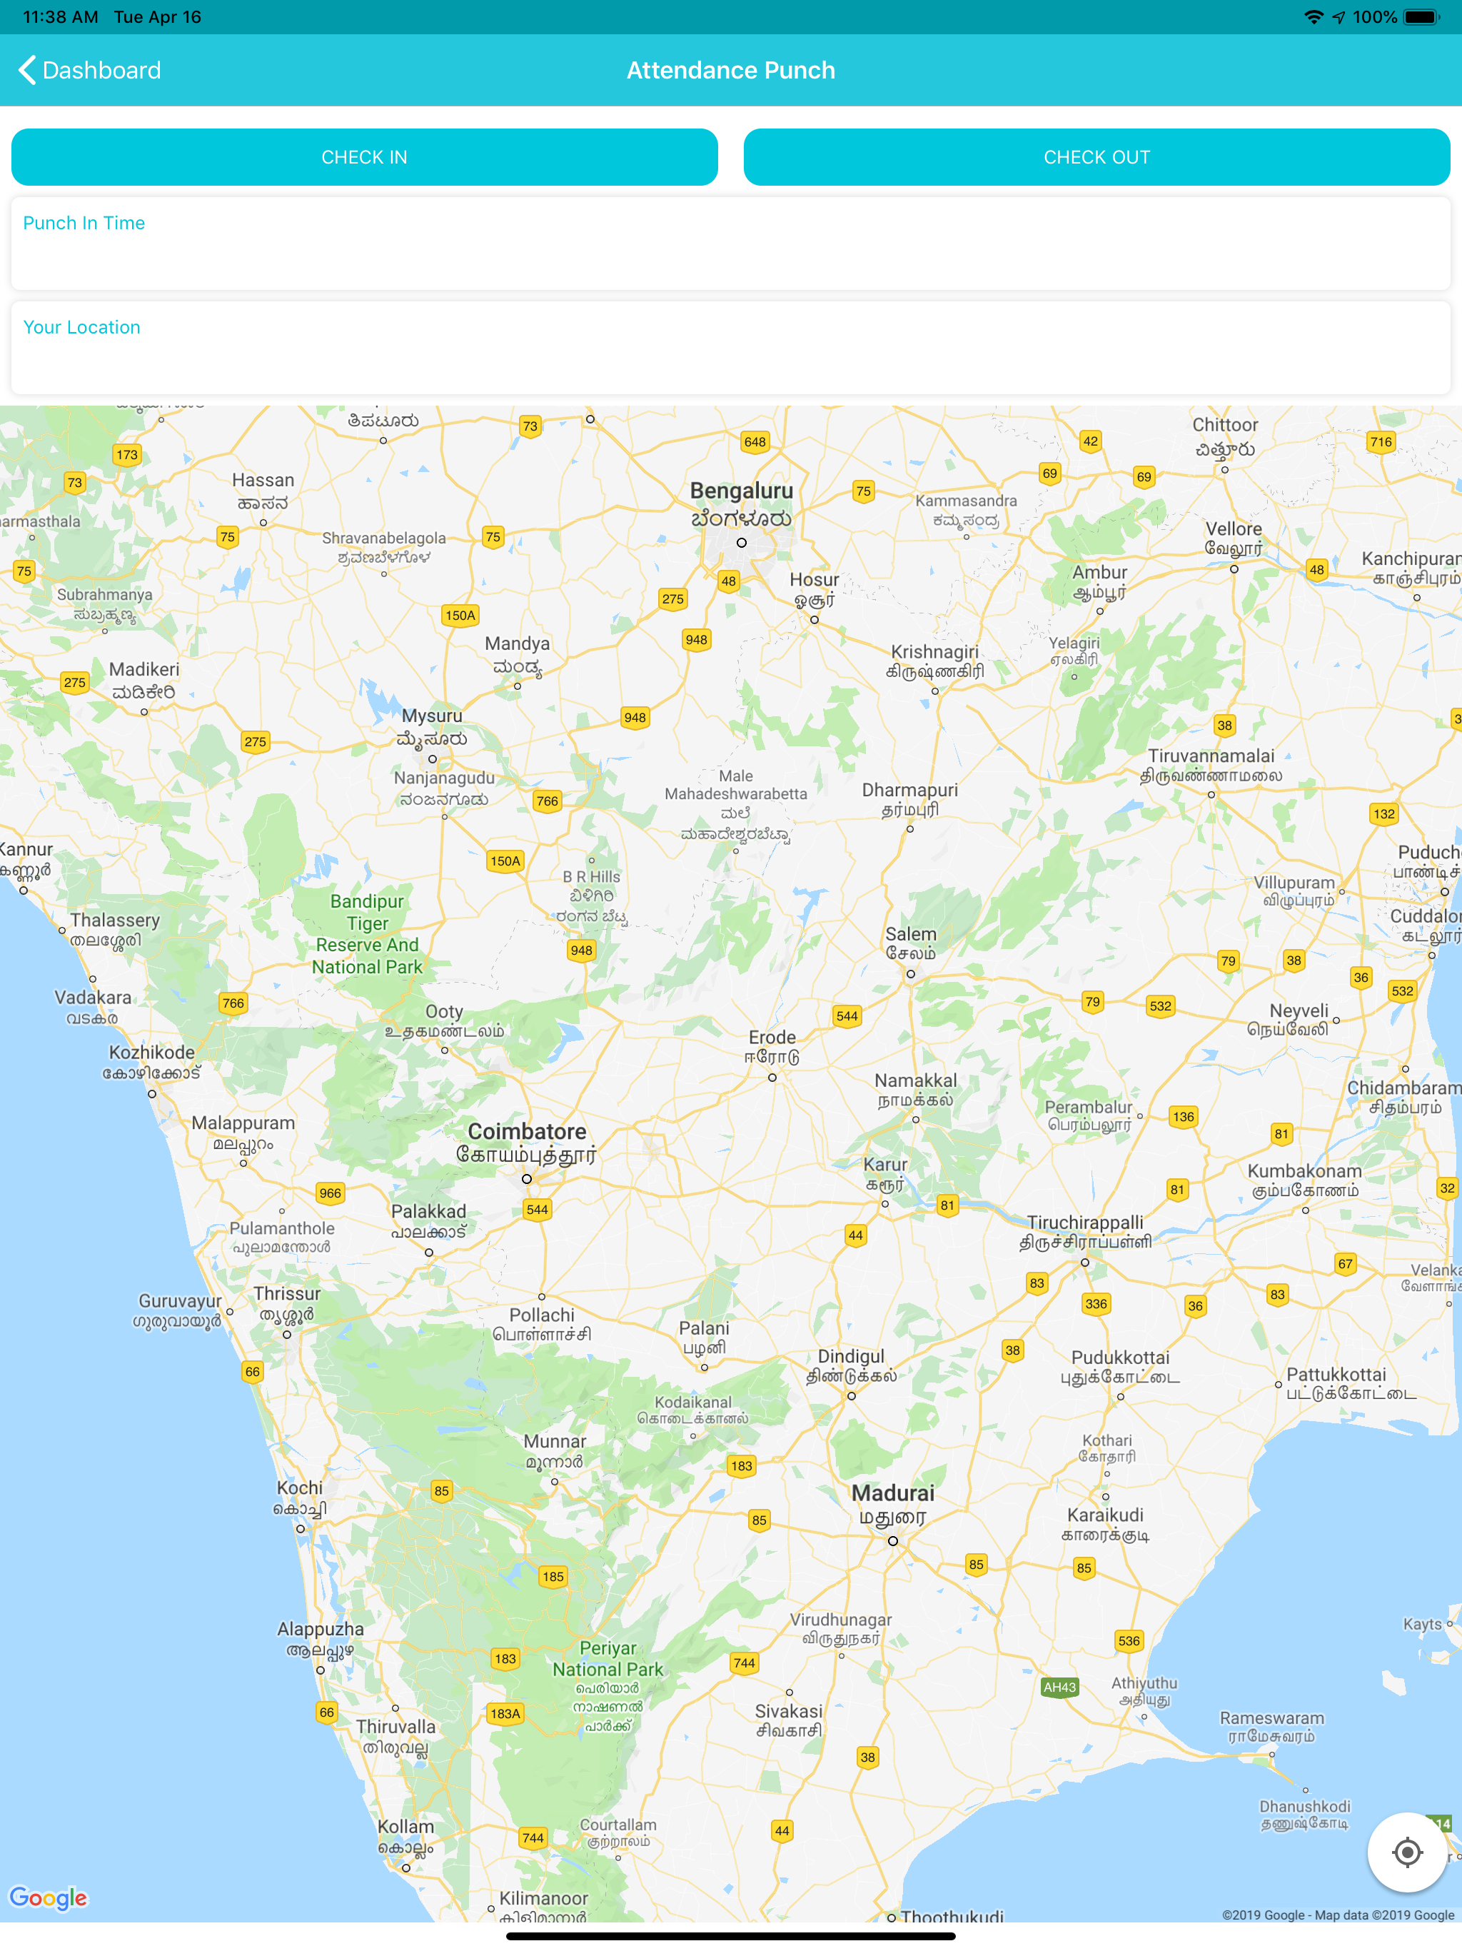This screenshot has width=1462, height=1951.
Task: Tap the battery indicator icon
Action: click(1421, 16)
